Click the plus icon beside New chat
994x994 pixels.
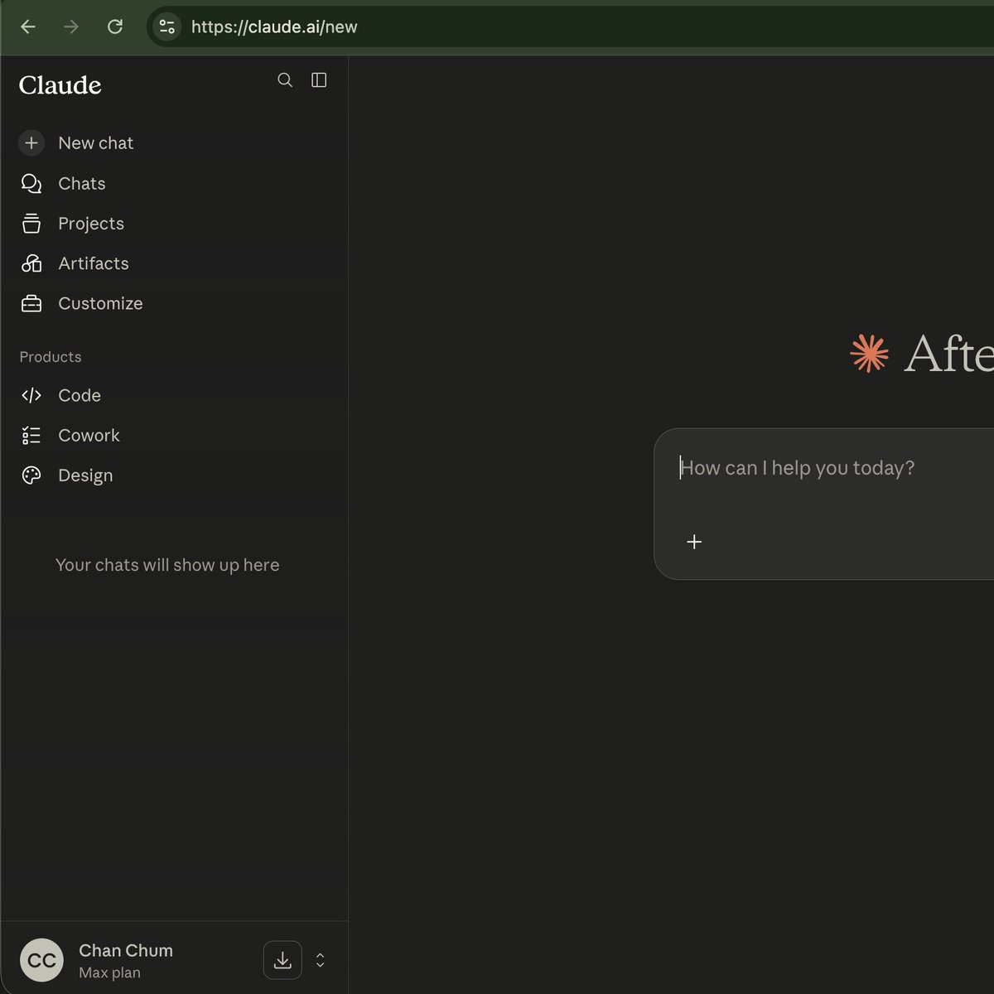tap(31, 142)
